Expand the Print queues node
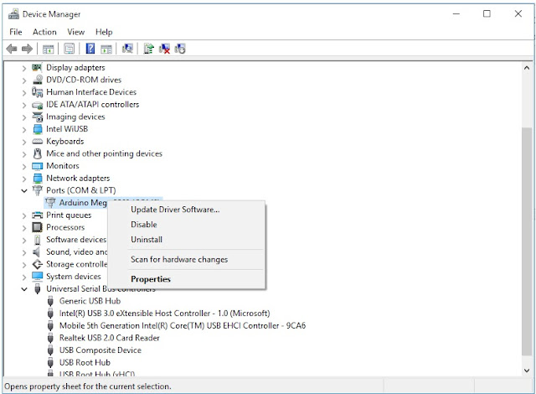 coord(24,215)
